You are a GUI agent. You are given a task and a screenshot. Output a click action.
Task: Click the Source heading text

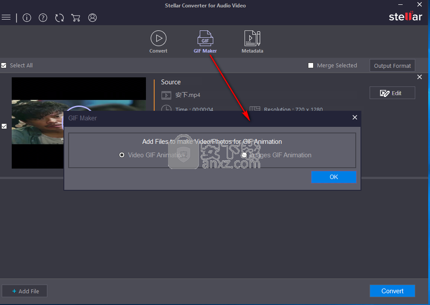coord(171,82)
